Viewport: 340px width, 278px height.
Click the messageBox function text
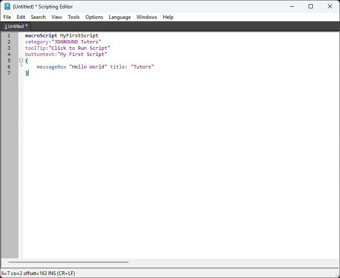tap(52, 67)
